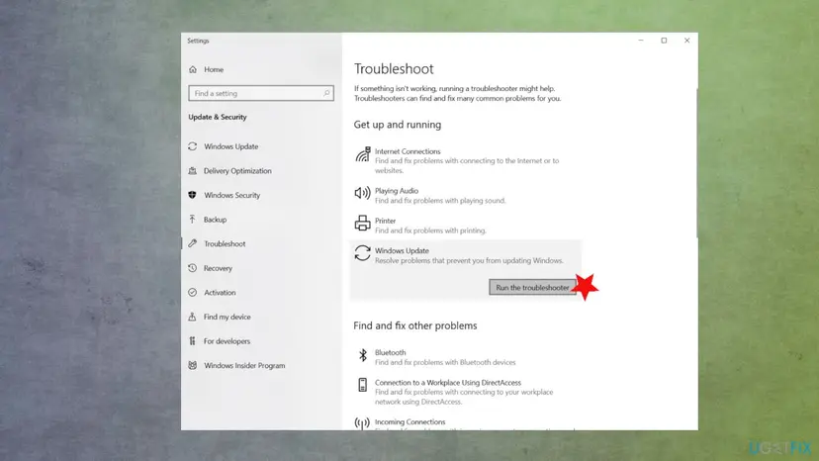Image resolution: width=819 pixels, height=461 pixels.
Task: Click the Activation checkmark icon
Action: coord(193,292)
